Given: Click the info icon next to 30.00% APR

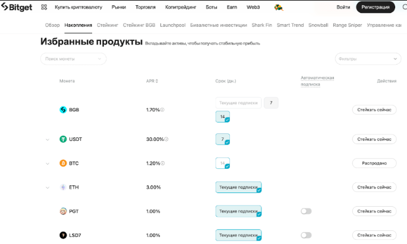Looking at the screenshot, I should (166, 139).
